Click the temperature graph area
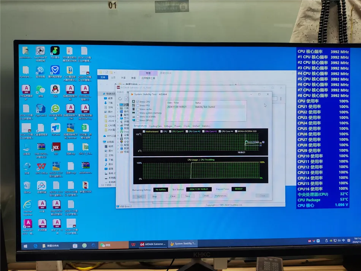Screen dimensions: 361x271 pos(201,142)
